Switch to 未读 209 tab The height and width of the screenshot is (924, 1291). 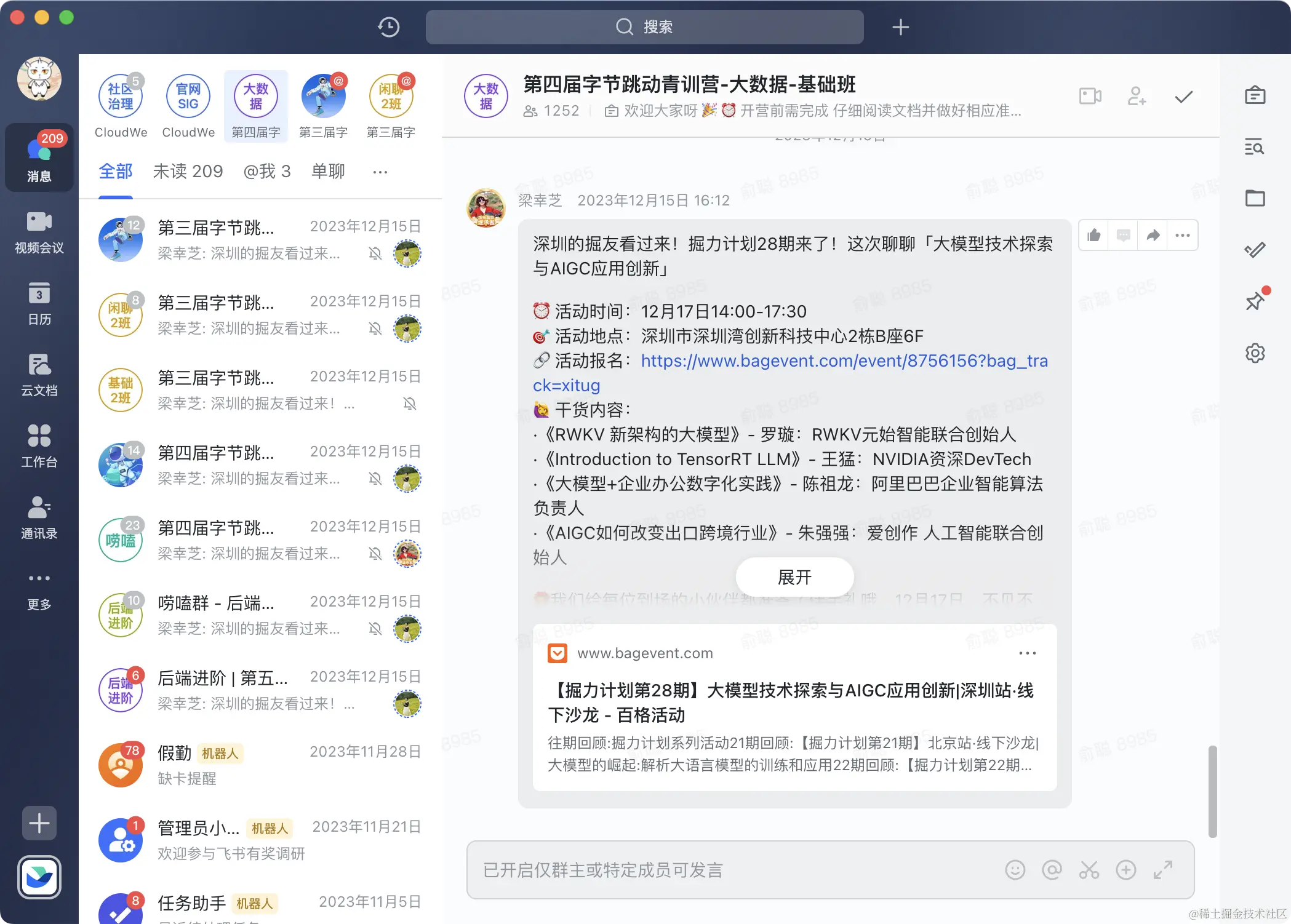click(x=188, y=171)
